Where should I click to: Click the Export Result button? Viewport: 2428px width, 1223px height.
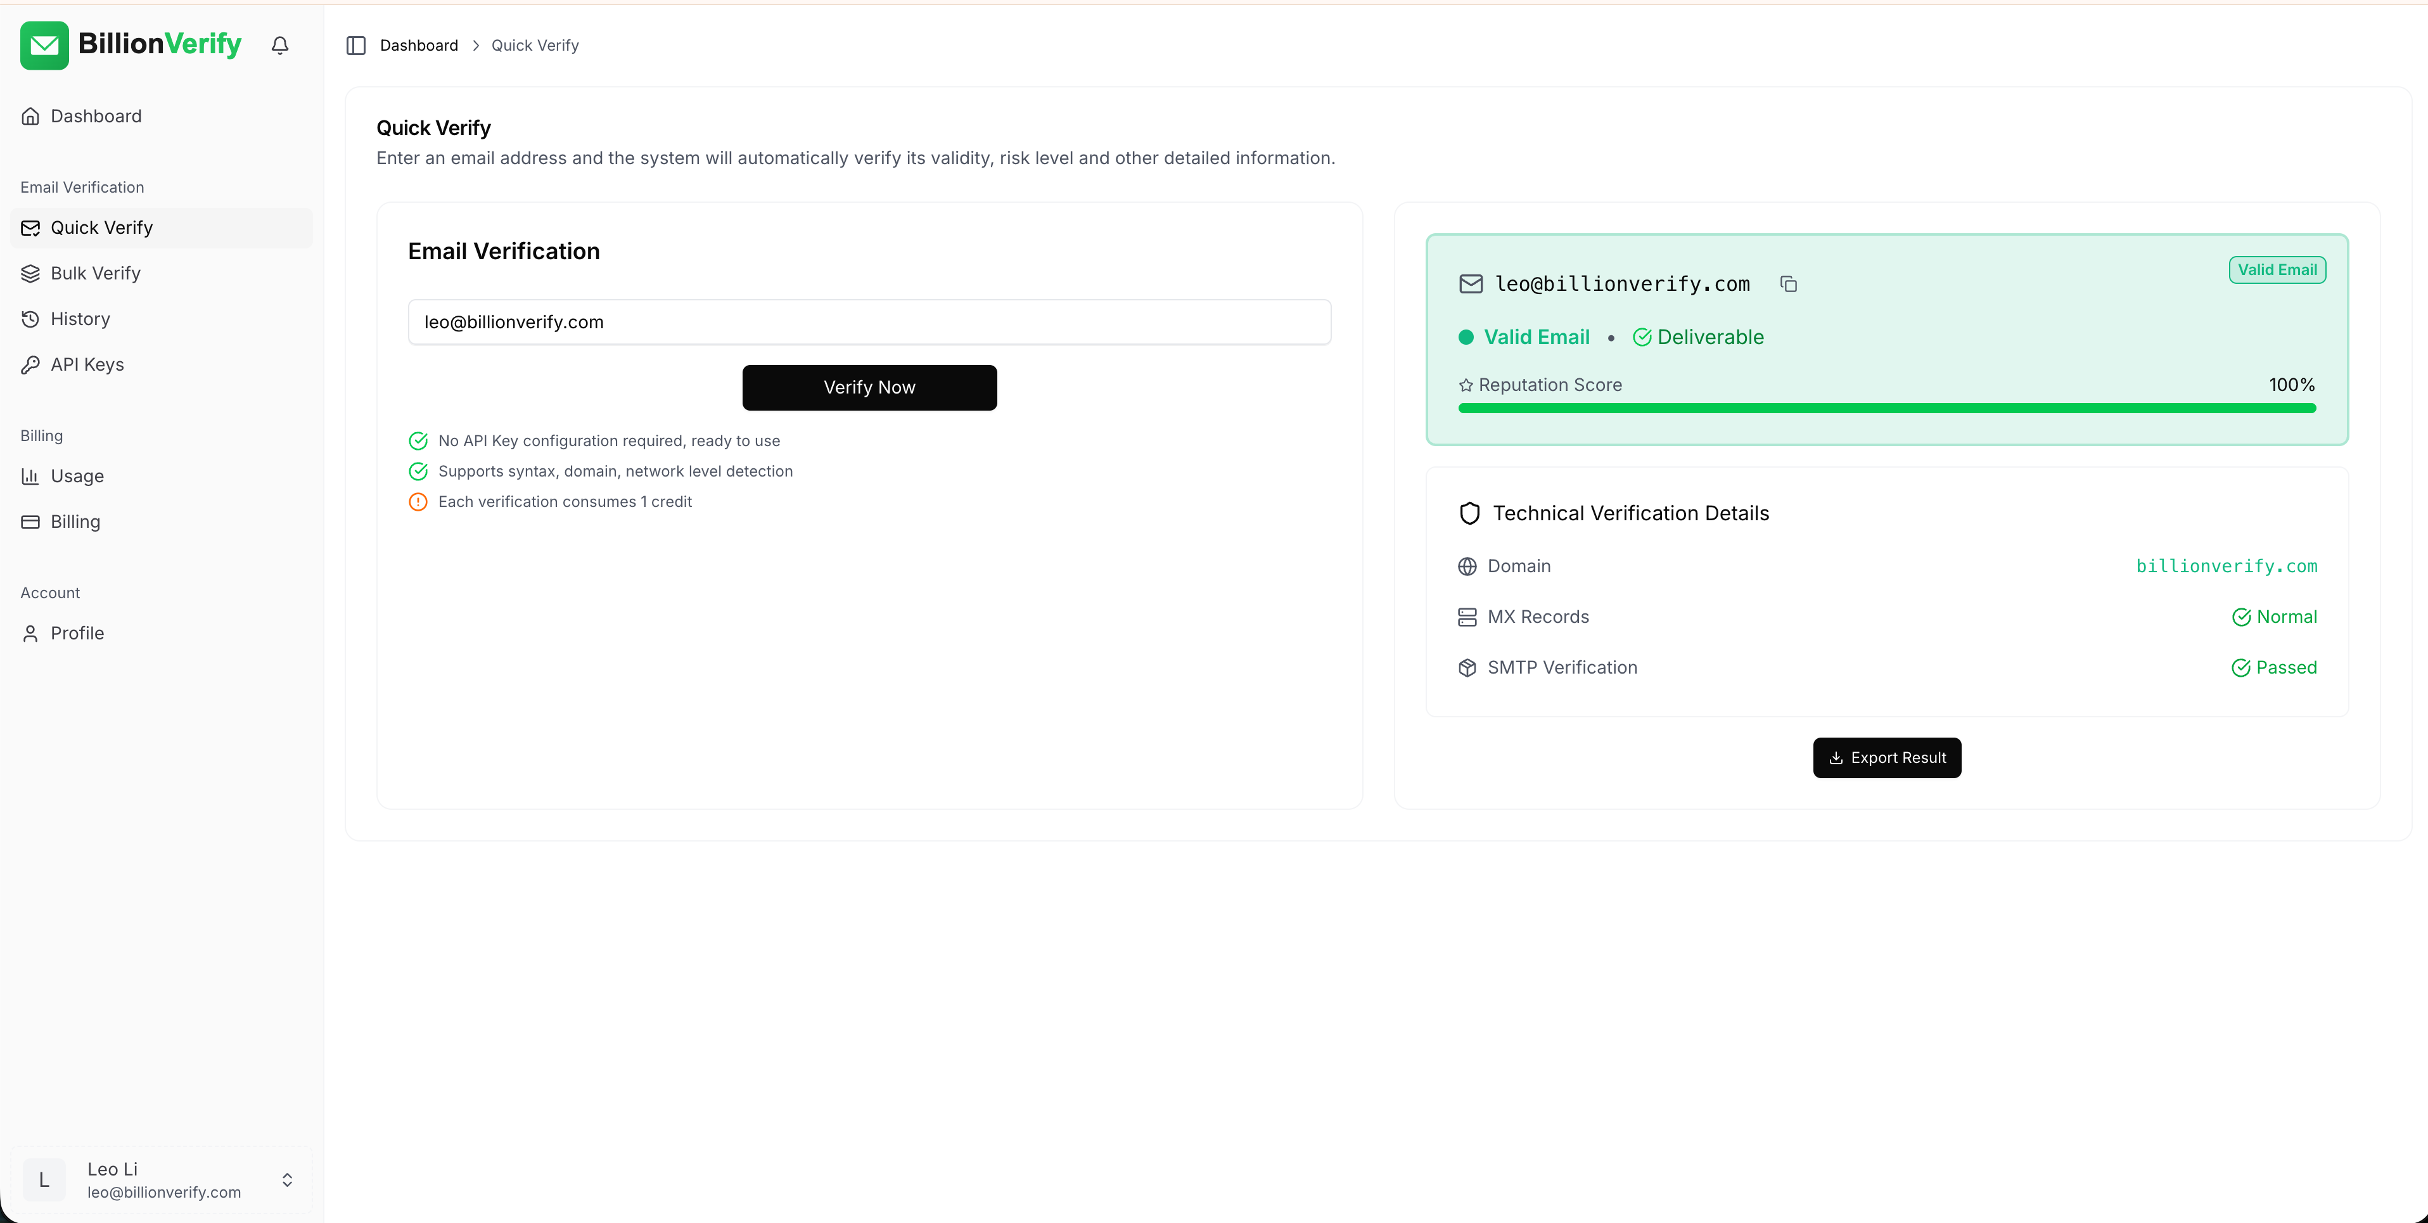[x=1886, y=758]
